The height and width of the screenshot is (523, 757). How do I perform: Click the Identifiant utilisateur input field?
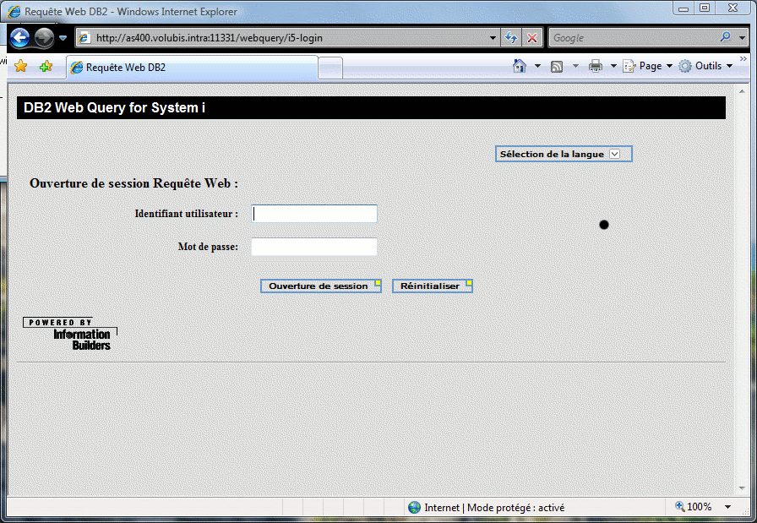click(314, 214)
